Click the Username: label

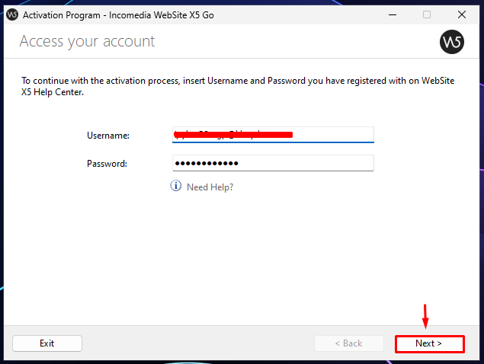tap(108, 136)
